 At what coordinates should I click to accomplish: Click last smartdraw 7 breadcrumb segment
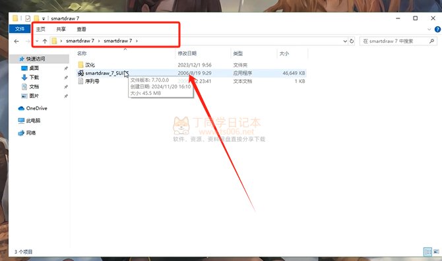point(118,41)
